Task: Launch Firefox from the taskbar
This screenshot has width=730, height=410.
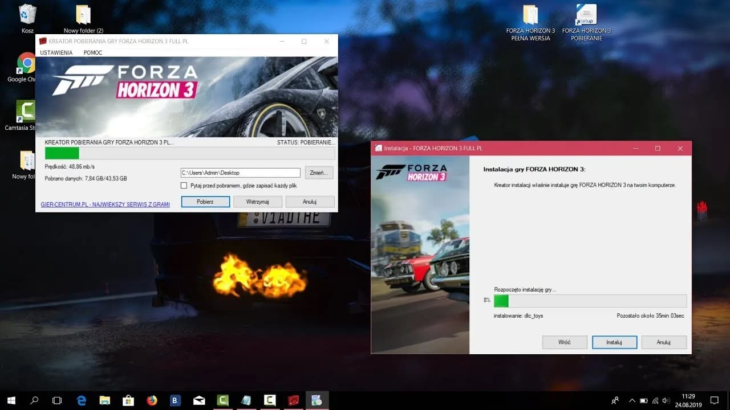Action: (x=151, y=400)
